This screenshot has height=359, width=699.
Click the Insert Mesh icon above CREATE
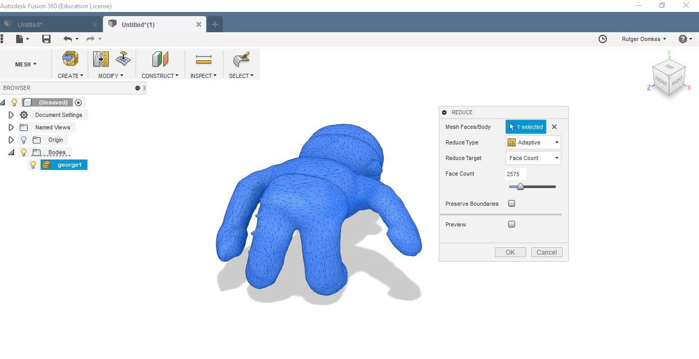point(70,59)
